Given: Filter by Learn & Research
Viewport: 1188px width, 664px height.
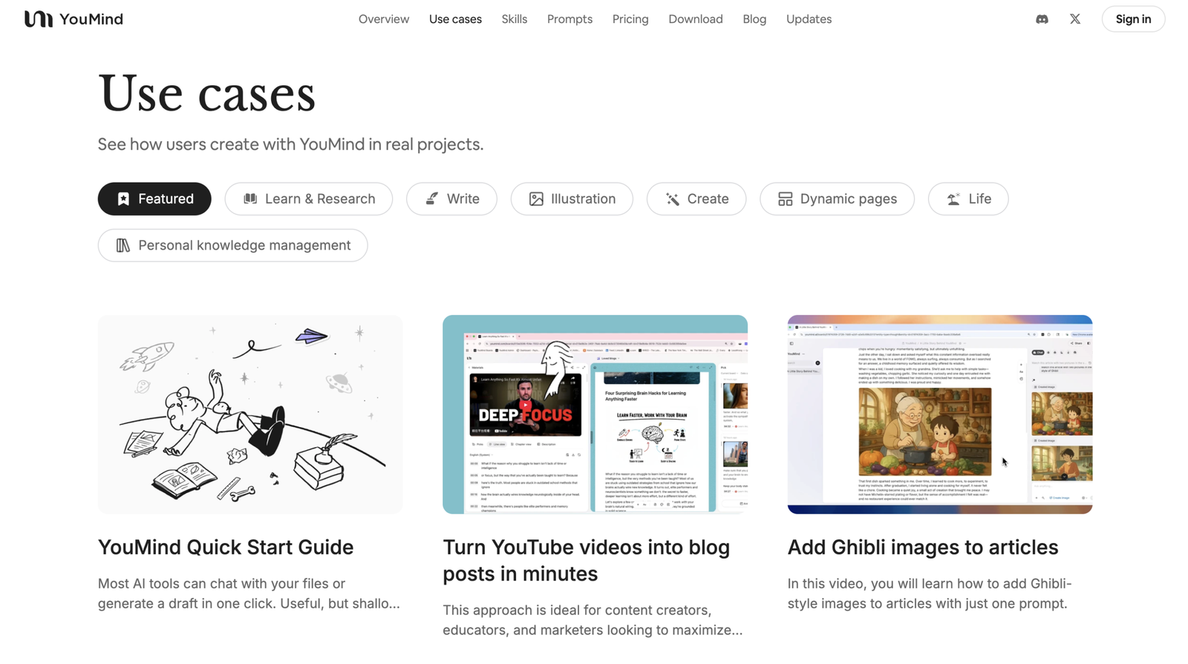Looking at the screenshot, I should point(309,199).
